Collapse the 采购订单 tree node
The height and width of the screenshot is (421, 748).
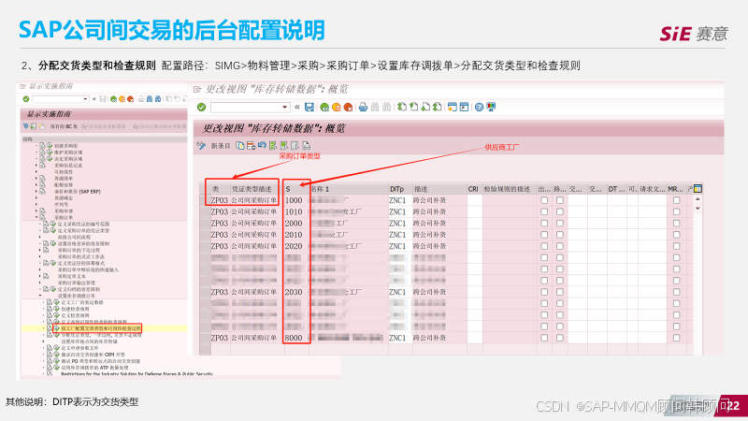point(36,217)
